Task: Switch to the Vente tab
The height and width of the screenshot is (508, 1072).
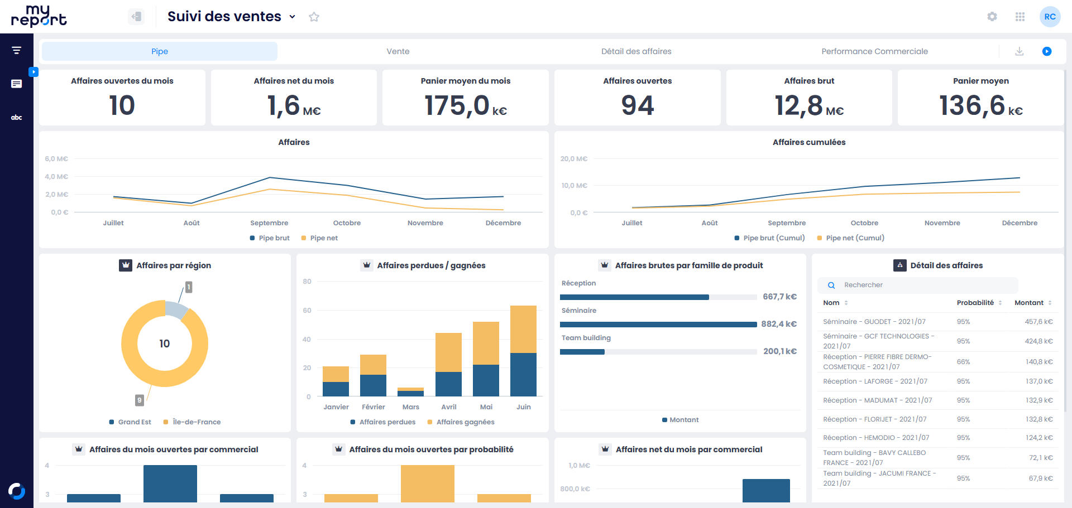Action: (x=398, y=51)
